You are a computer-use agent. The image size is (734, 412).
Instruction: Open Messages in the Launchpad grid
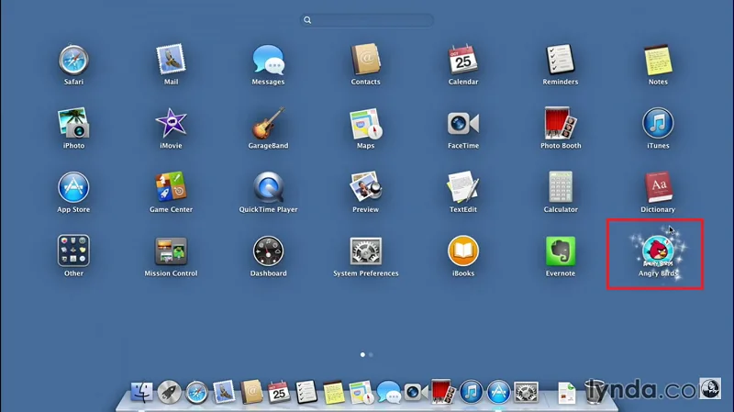point(268,60)
